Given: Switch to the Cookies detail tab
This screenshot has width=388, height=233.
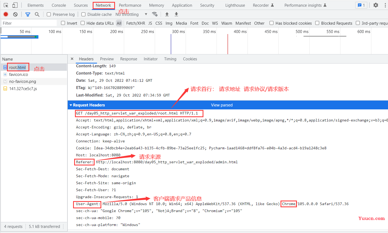Looking at the screenshot, I should (x=190, y=59).
